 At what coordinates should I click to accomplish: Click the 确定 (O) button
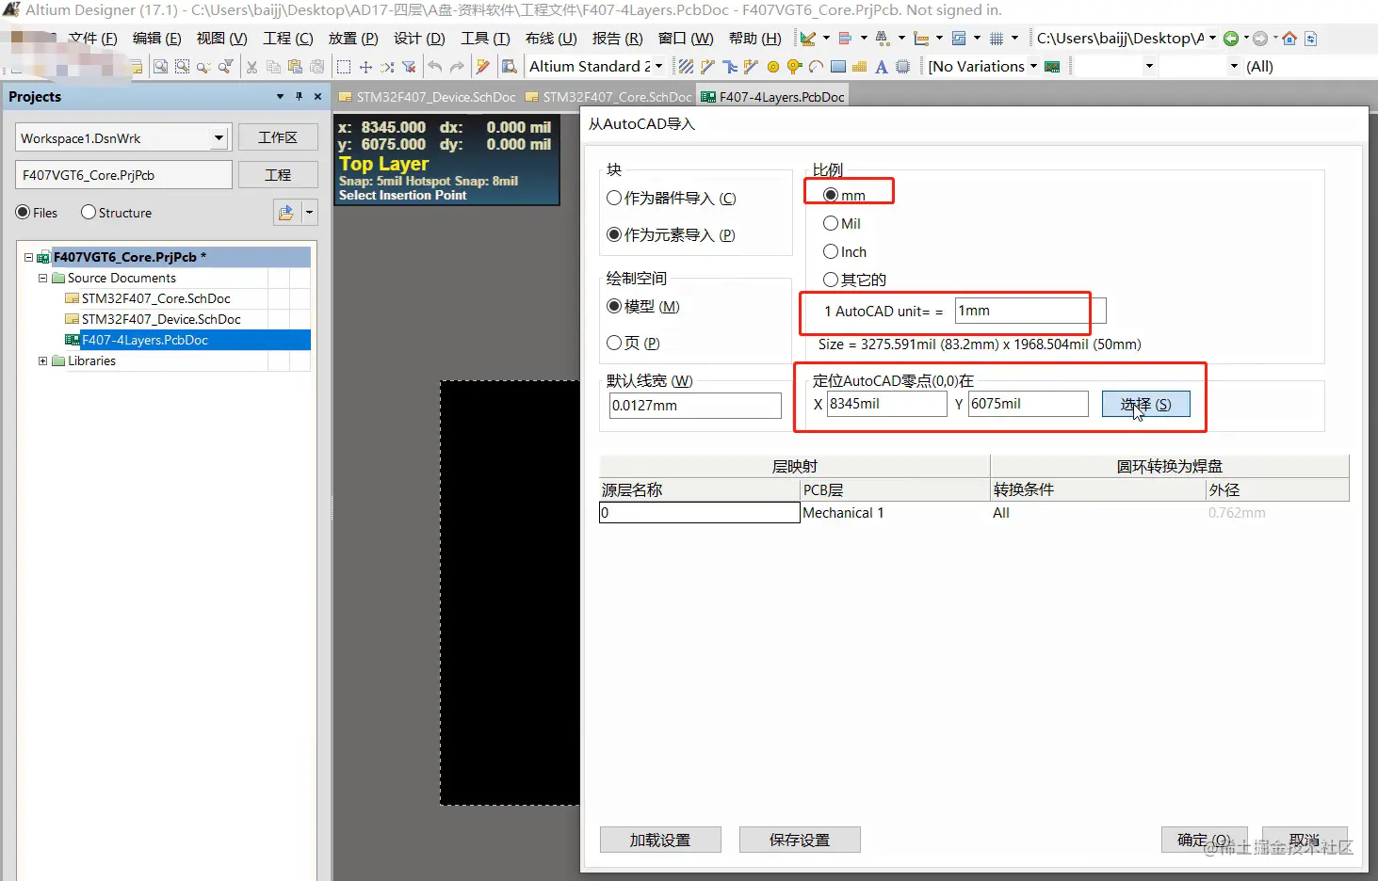pos(1204,840)
